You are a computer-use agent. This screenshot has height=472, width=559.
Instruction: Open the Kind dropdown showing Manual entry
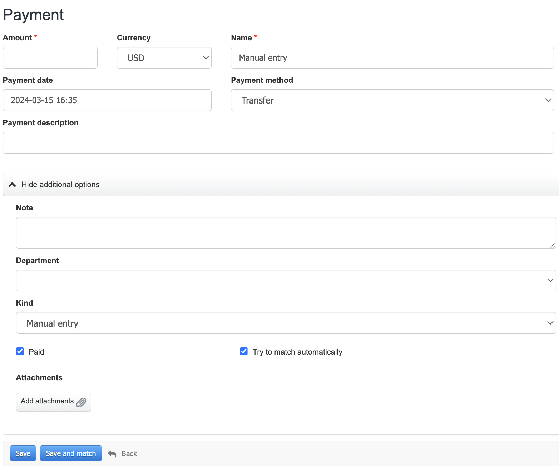pos(286,323)
